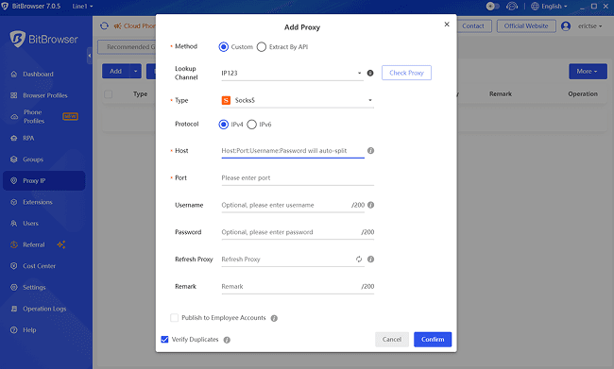The image size is (614, 369).
Task: Open the English language dropdown
Action: tap(549, 7)
